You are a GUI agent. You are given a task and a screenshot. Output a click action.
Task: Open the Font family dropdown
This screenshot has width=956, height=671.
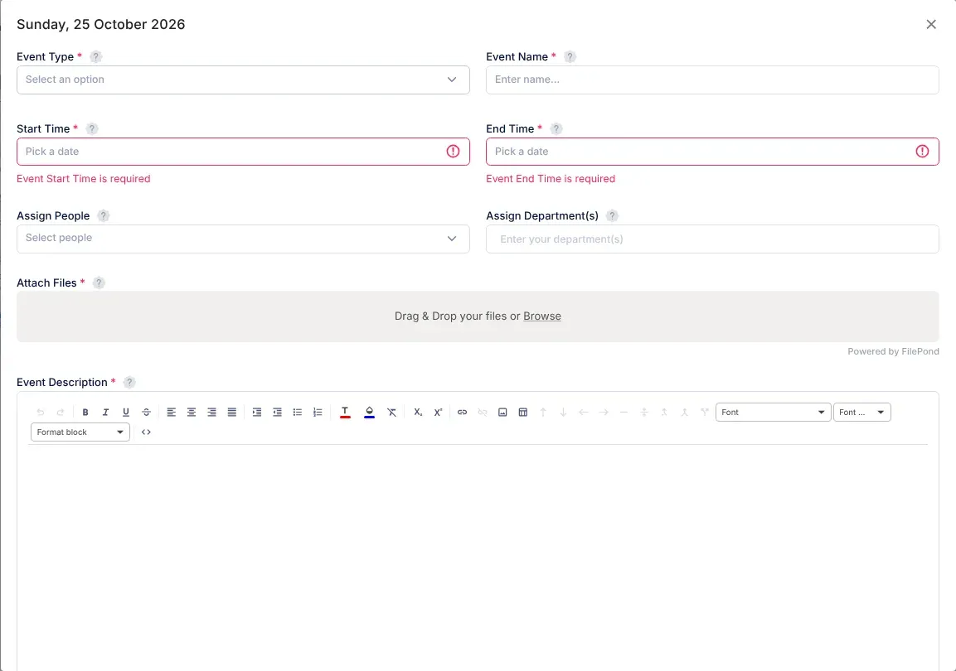pyautogui.click(x=773, y=413)
